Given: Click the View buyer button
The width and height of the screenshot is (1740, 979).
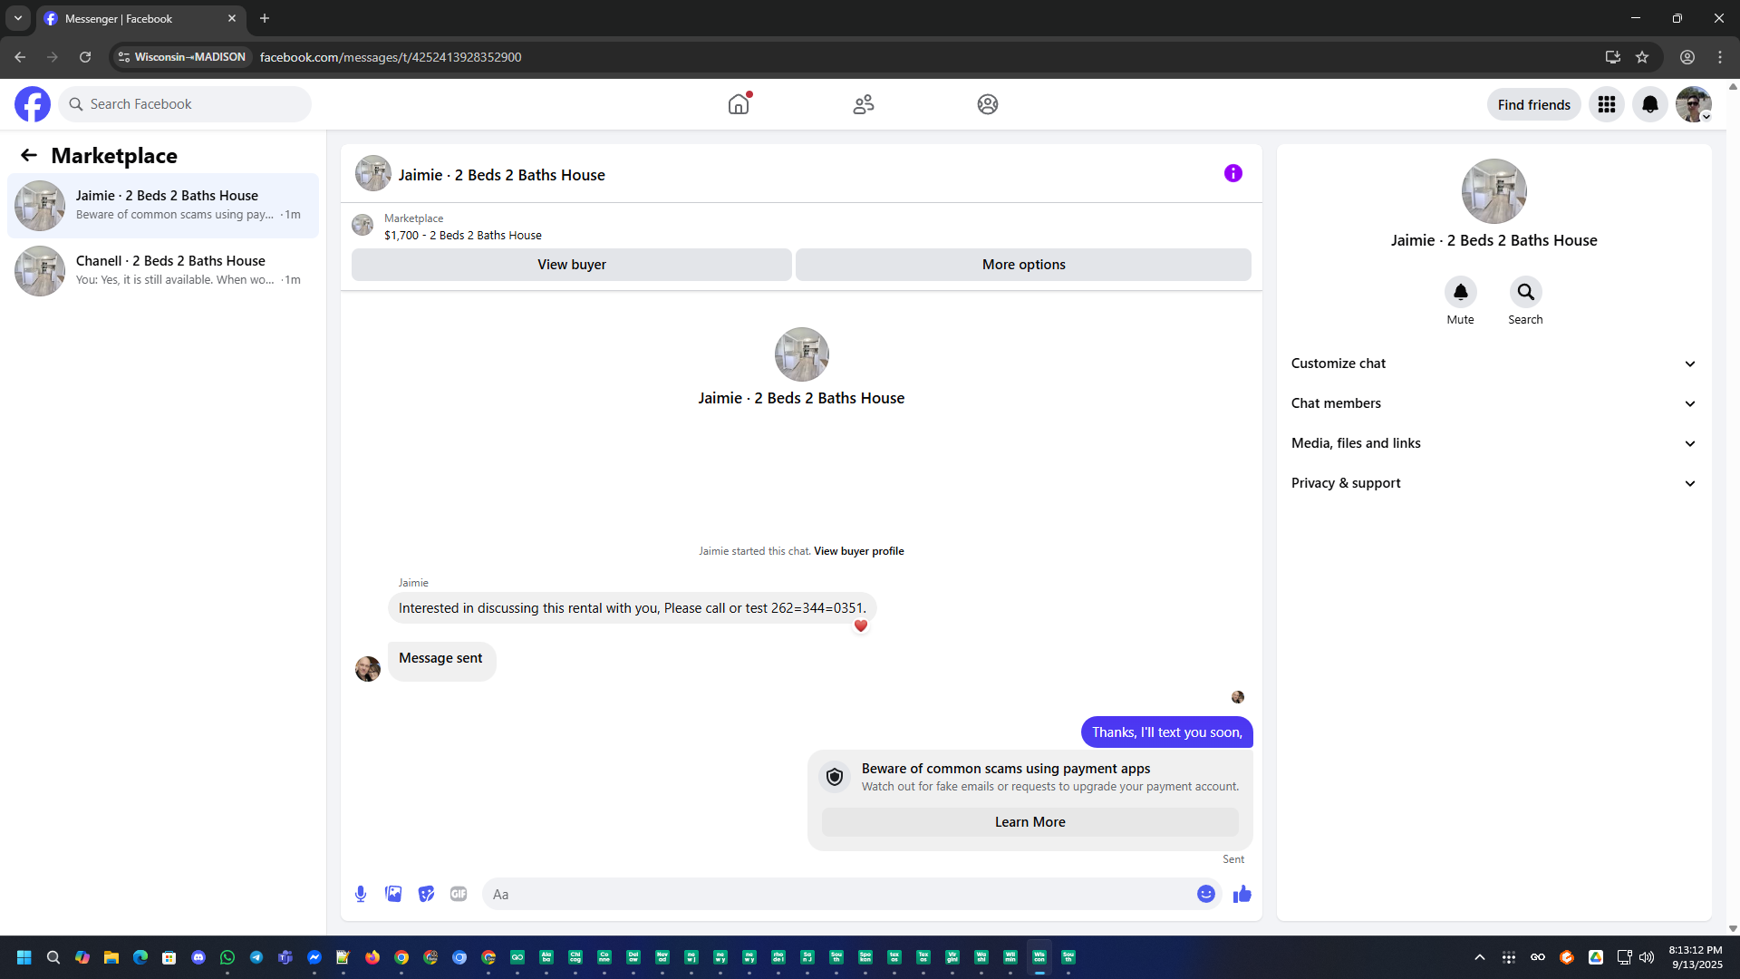Looking at the screenshot, I should tap(571, 265).
